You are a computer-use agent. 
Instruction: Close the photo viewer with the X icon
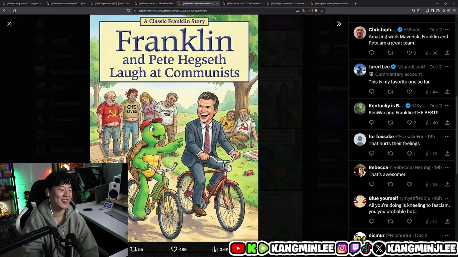coord(9,24)
